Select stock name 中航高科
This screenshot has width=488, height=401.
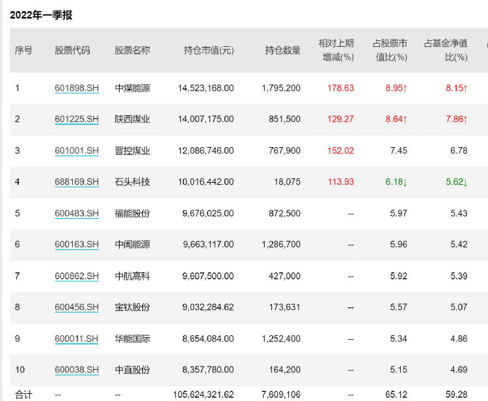click(x=132, y=276)
